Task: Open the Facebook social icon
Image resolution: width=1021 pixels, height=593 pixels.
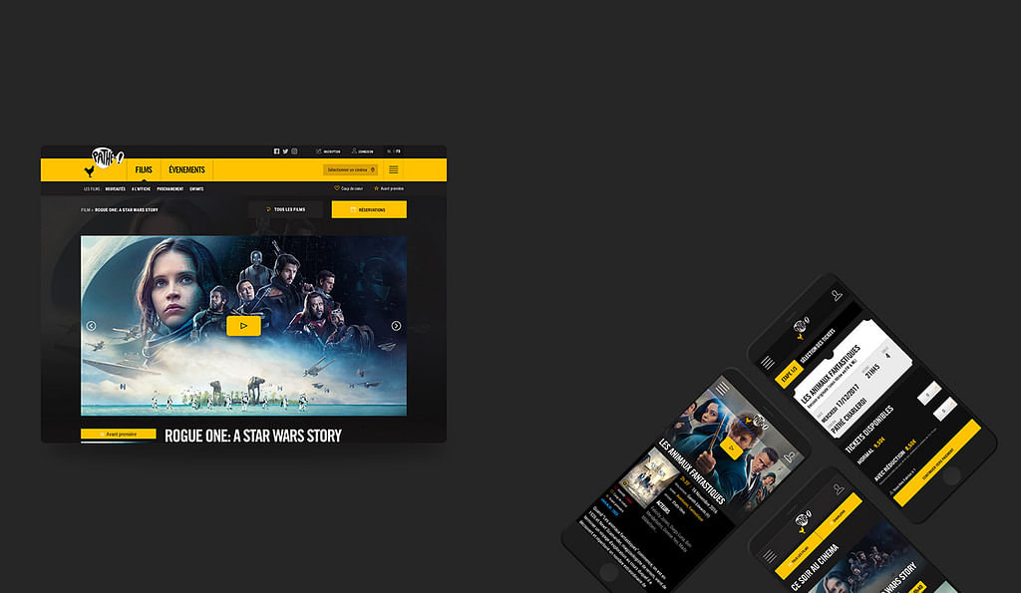Action: [276, 151]
